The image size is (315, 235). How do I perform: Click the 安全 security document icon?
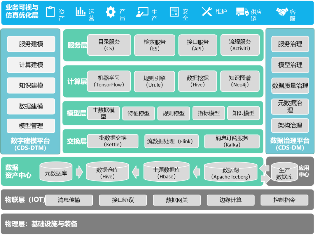174,11
